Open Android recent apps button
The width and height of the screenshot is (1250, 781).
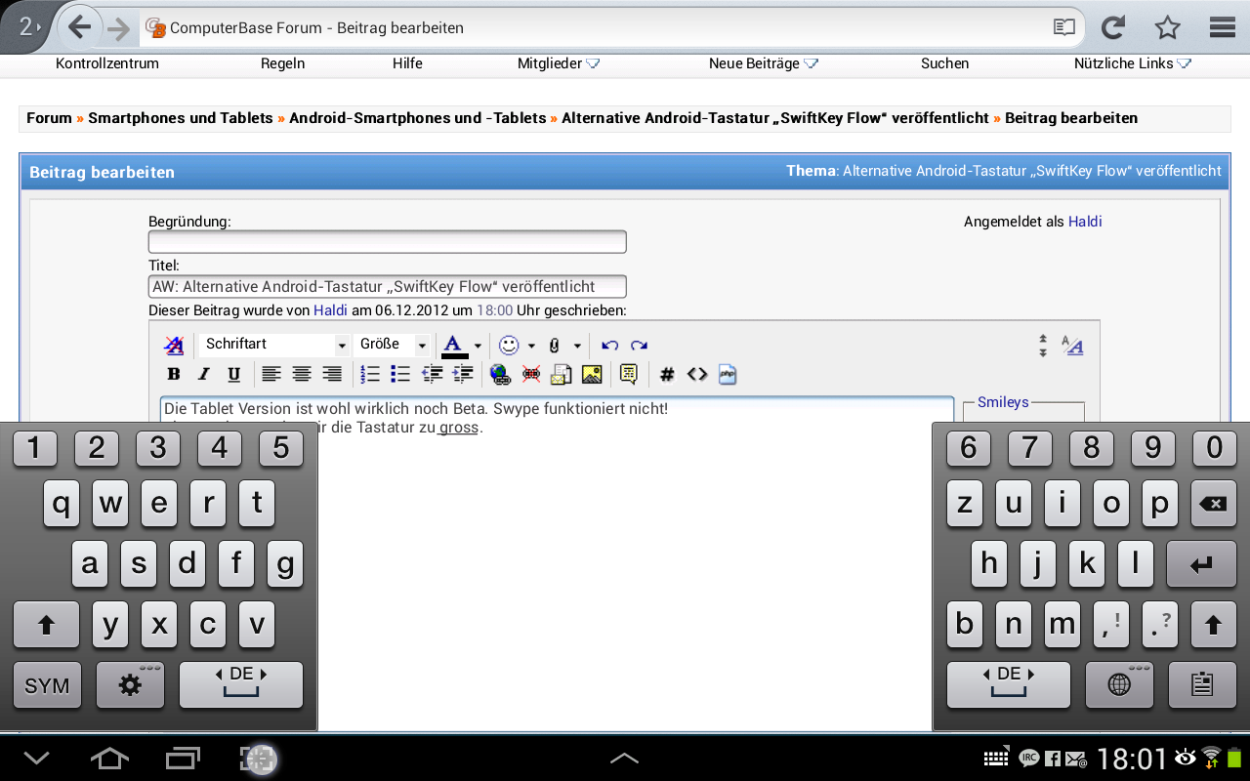183,759
